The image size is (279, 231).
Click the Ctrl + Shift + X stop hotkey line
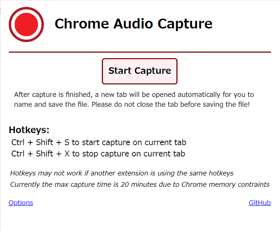(98, 154)
